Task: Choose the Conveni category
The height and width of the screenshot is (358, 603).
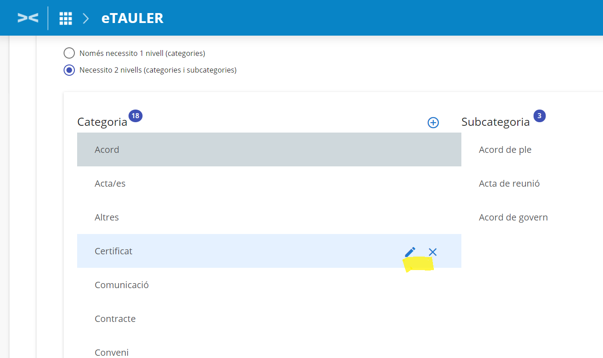Action: (x=112, y=352)
